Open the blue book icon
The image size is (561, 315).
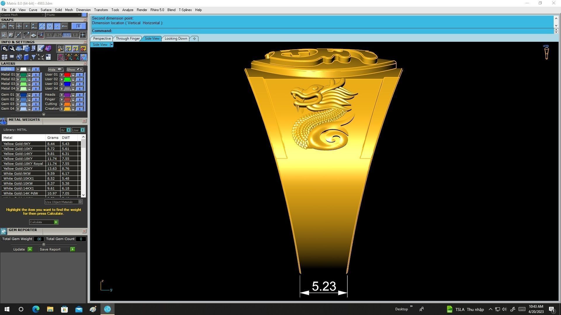pyautogui.click(x=26, y=57)
